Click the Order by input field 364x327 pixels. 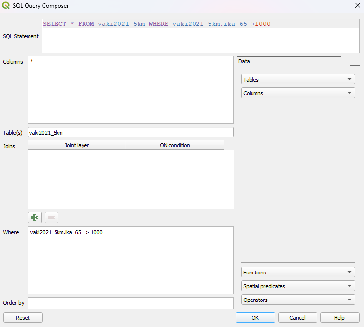pos(131,303)
